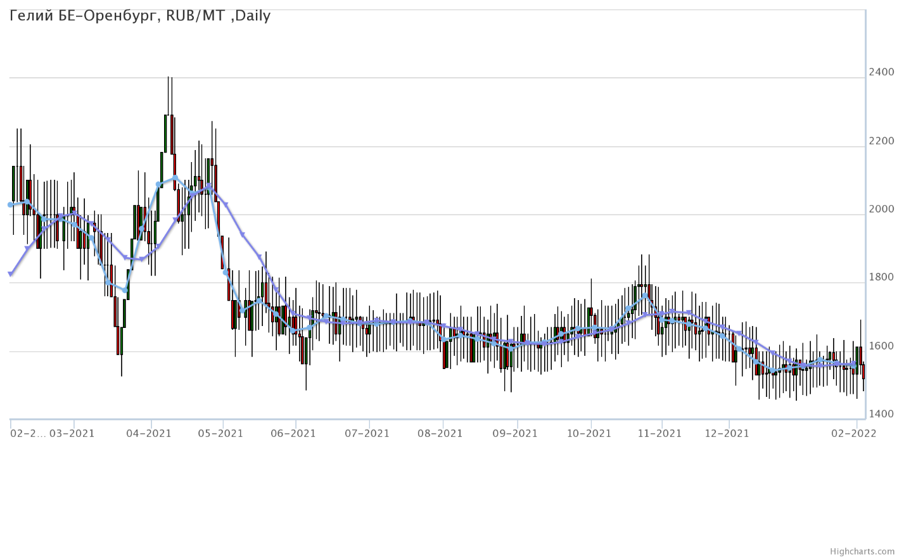Image resolution: width=904 pixels, height=559 pixels.
Task: Click first purple triangle marker at left edge
Action: point(10,274)
